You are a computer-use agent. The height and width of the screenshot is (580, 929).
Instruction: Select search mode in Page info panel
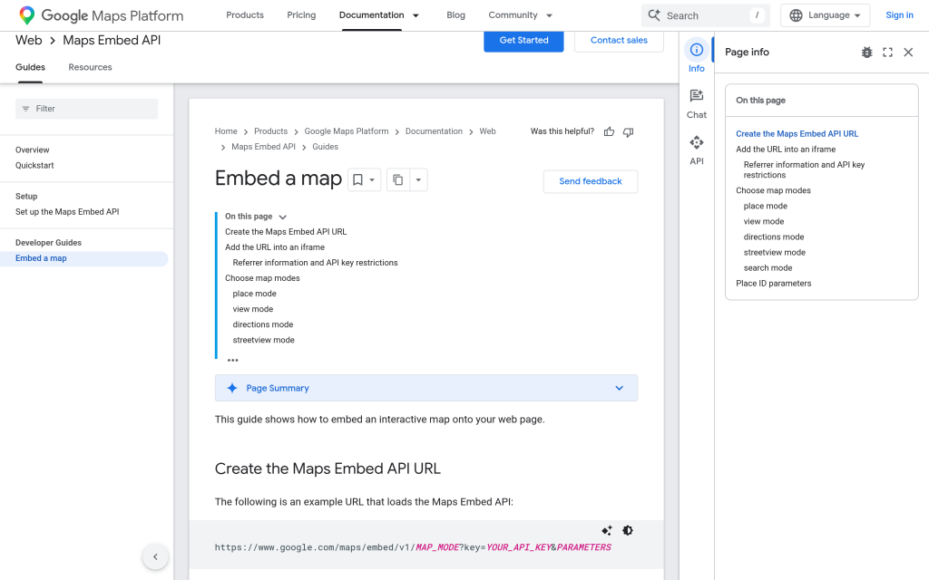pos(768,267)
